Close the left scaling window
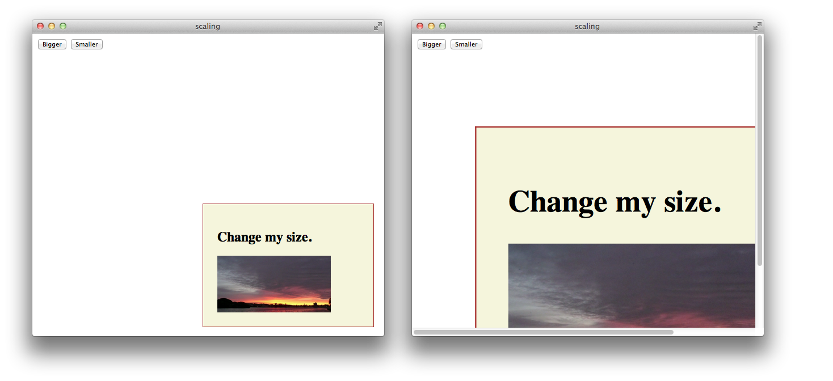The image size is (833, 381). tap(40, 26)
